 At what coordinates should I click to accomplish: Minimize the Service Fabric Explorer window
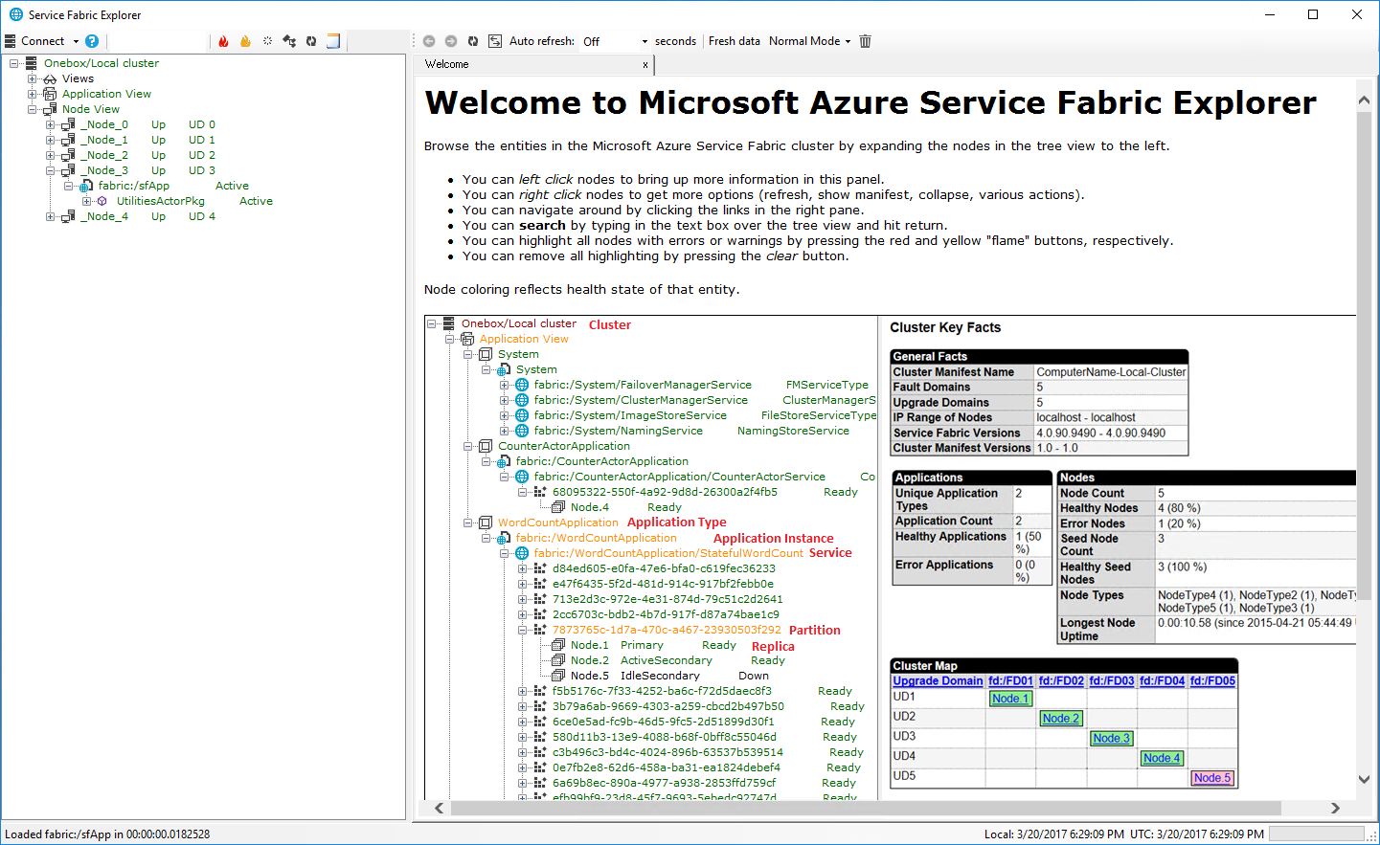coord(1270,14)
